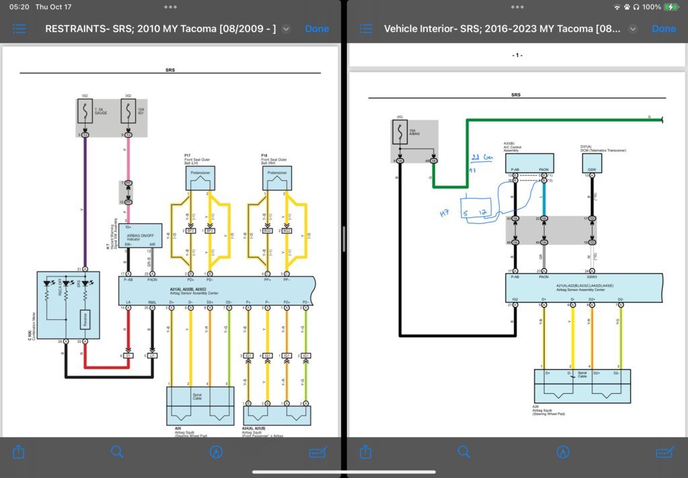Select the RESTRAINTS- SRS 2010 MY Tacoma title
The image size is (688, 478).
click(x=161, y=29)
